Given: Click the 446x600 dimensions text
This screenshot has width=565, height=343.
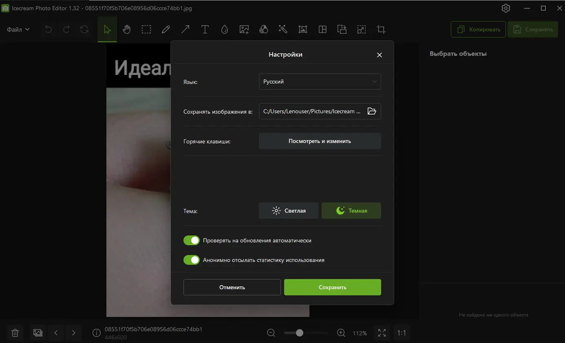Looking at the screenshot, I should [x=116, y=337].
